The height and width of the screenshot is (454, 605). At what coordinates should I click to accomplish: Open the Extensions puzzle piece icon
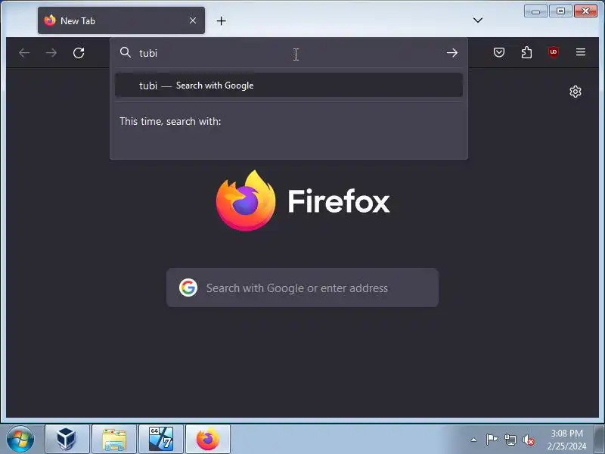point(526,52)
